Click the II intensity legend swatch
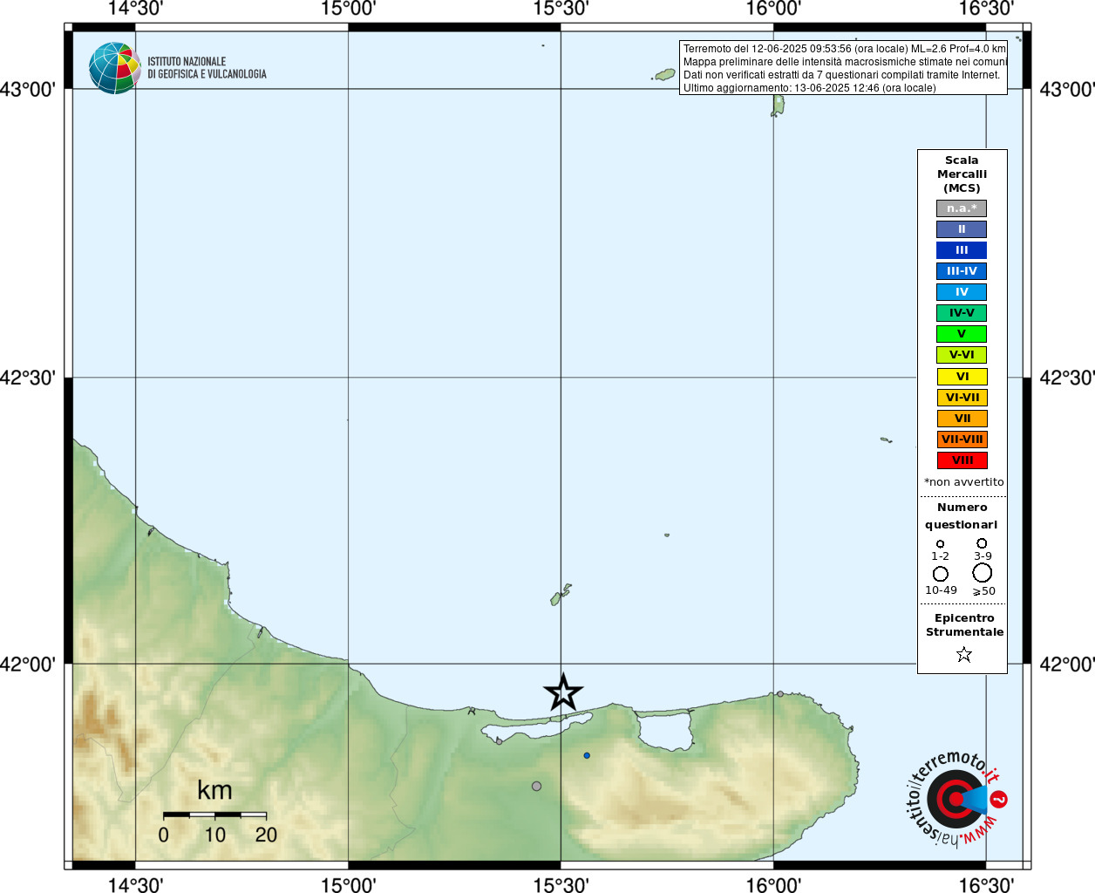Screen dimensions: 1095x893 click(x=962, y=229)
